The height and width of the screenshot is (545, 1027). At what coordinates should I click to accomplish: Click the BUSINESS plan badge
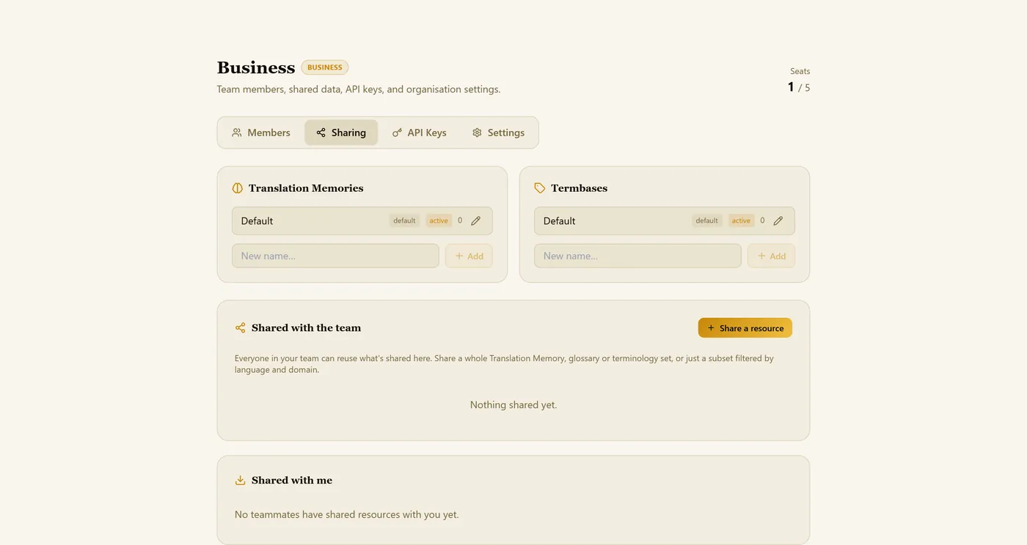pos(325,67)
